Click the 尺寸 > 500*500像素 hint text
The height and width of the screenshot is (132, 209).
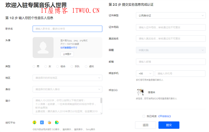70,44
